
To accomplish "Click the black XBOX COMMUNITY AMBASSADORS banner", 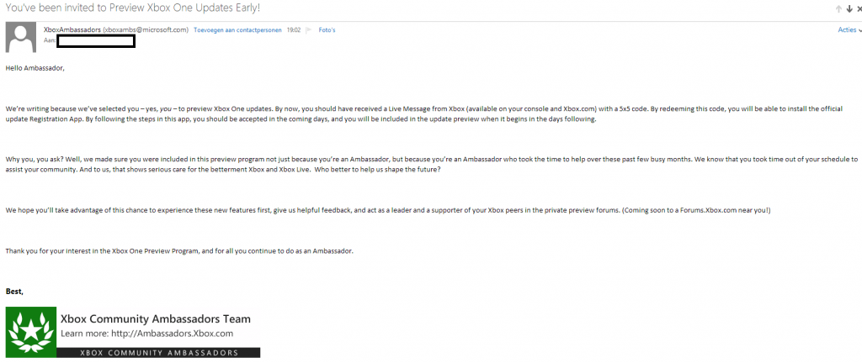I will [158, 353].
